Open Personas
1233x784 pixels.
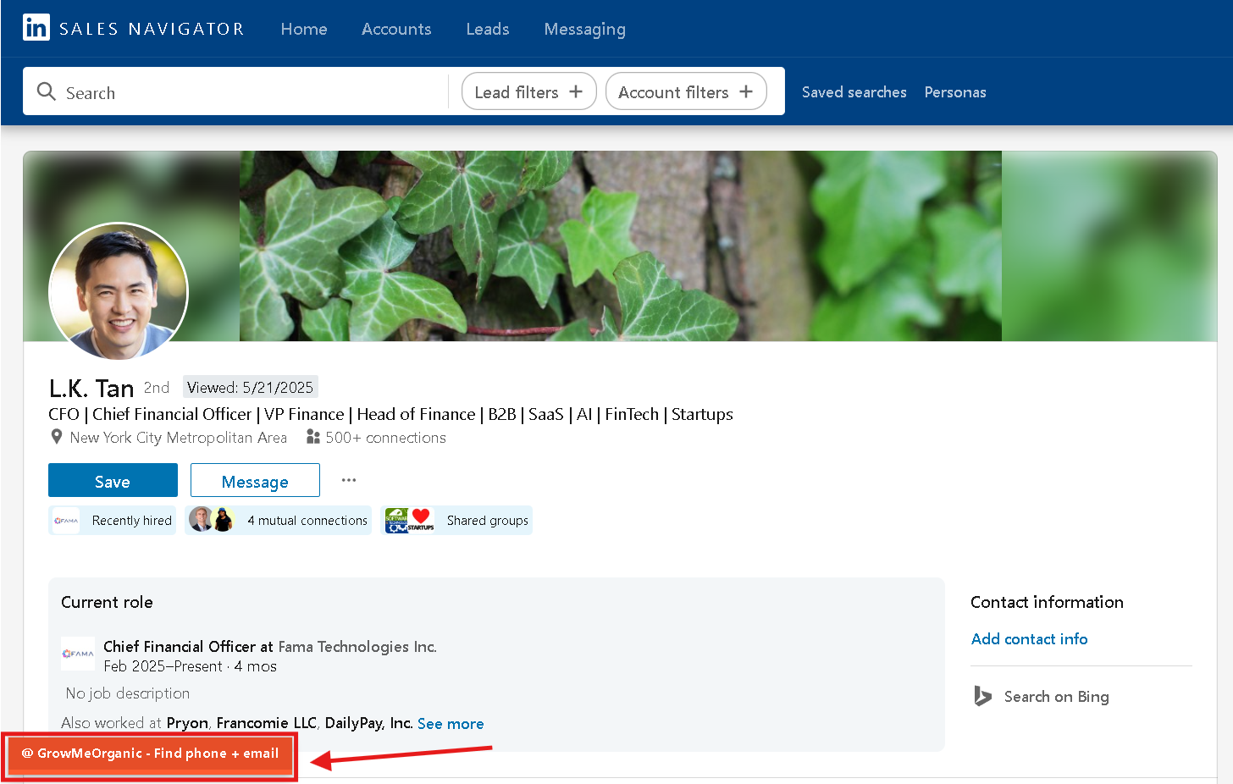955,92
